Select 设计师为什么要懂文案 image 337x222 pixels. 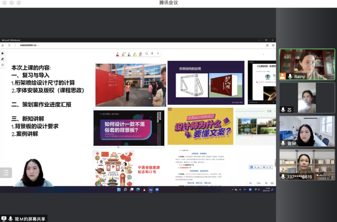[x=200, y=126]
